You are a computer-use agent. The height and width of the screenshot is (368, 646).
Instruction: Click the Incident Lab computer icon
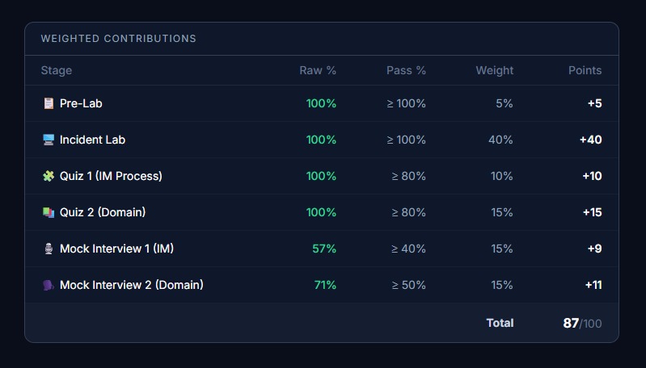click(49, 140)
